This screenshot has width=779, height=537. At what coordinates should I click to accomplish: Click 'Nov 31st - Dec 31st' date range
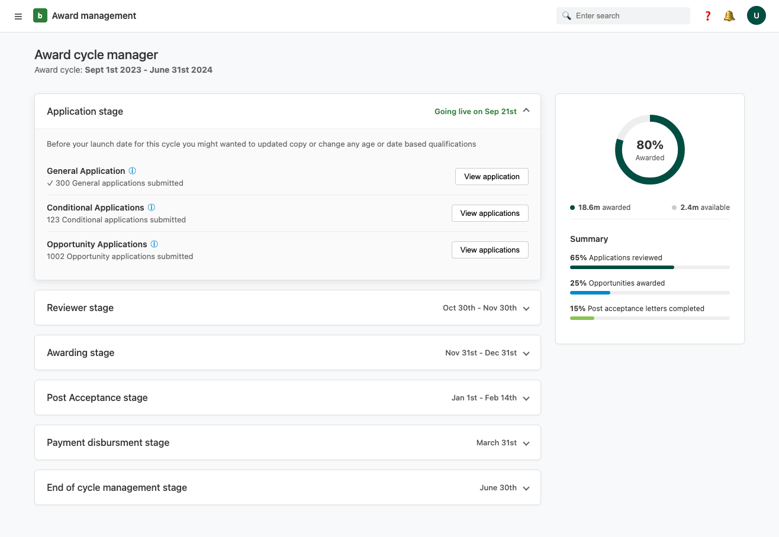point(481,352)
